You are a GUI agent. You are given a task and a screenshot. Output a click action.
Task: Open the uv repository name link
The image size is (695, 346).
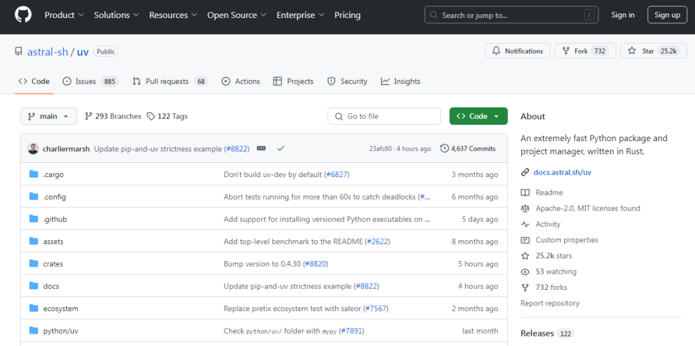pyautogui.click(x=83, y=52)
